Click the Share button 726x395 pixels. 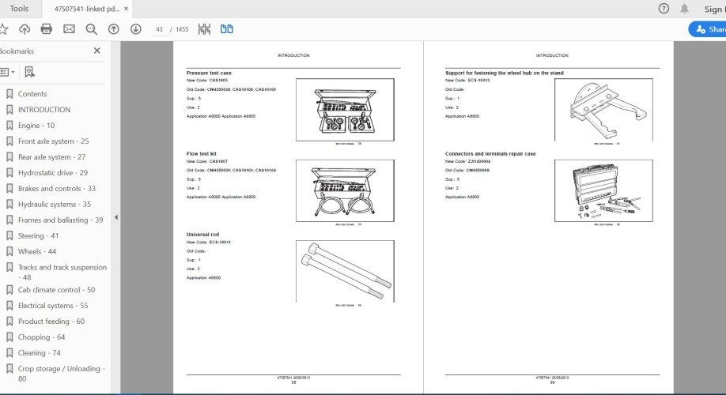click(x=708, y=29)
